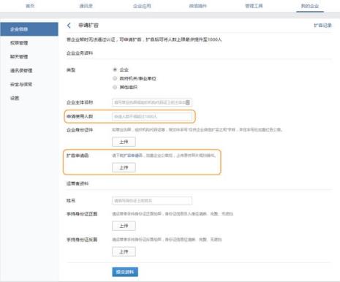Select the 我的企业 tab
Screen dimensions: 340x282
(310, 6)
